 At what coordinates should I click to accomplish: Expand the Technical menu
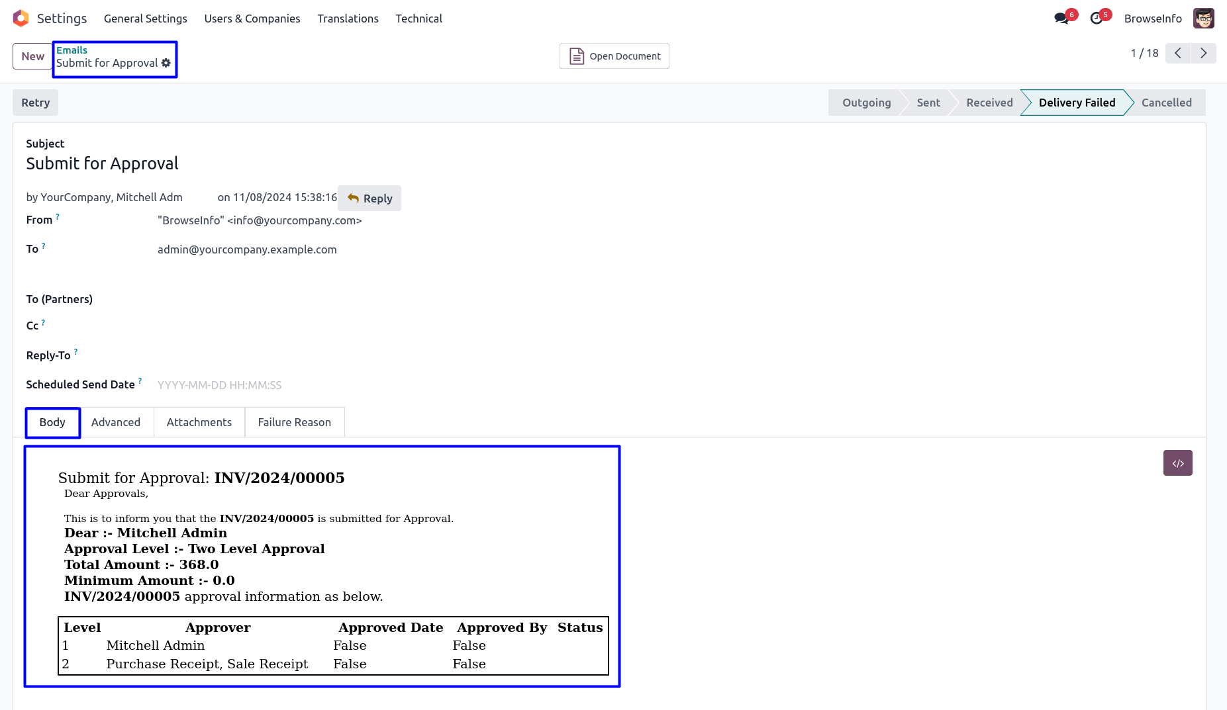(x=418, y=19)
